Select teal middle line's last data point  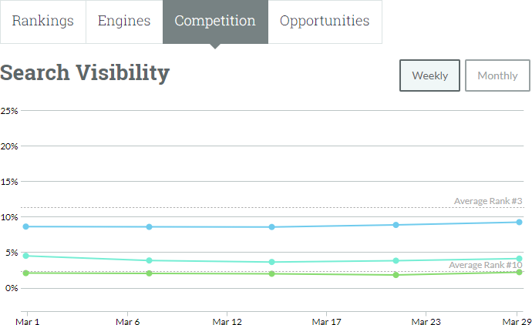519,259
